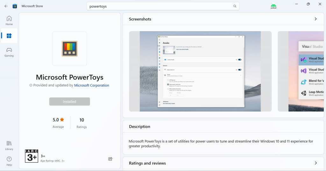Click the search magnifier icon
The width and height of the screenshot is (326, 171).
click(235, 6)
